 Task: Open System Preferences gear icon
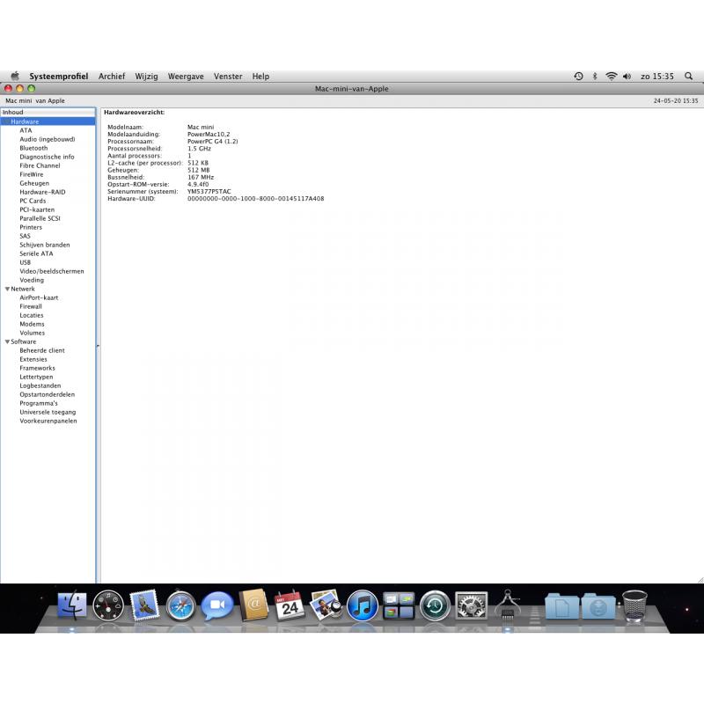pyautogui.click(x=471, y=605)
